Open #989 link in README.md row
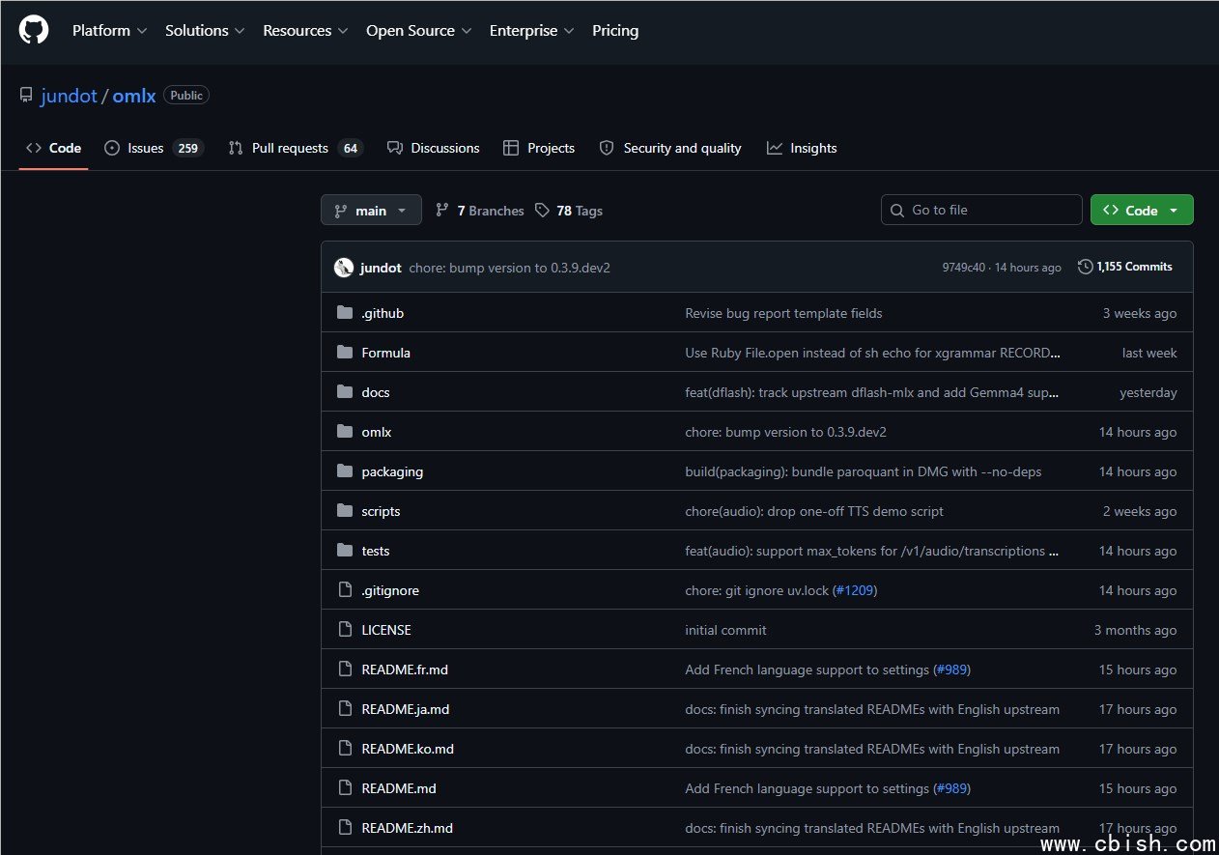 point(952,788)
